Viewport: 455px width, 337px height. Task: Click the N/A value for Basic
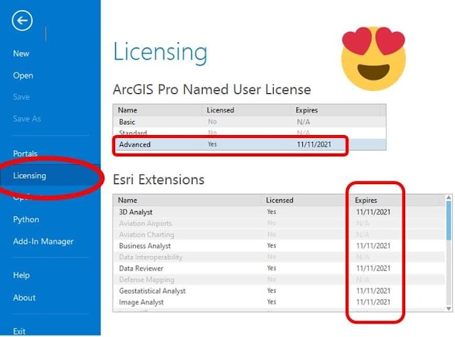304,122
